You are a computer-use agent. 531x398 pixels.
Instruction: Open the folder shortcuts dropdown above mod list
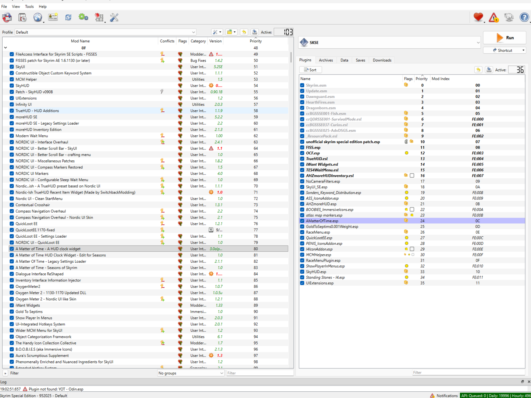click(231, 32)
